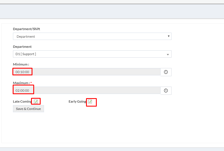
Task: Click the Late Coming label text
Action: (22, 102)
